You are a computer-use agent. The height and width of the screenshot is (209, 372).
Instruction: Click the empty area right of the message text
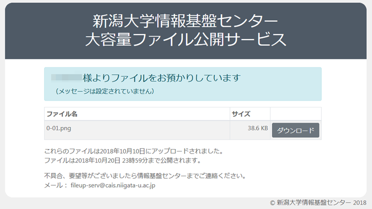(x=238, y=91)
